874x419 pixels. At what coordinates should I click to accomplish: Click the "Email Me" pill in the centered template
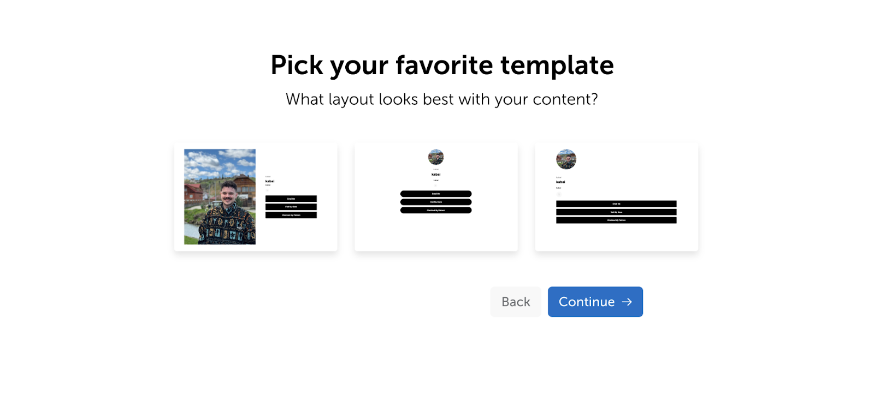pyautogui.click(x=436, y=194)
